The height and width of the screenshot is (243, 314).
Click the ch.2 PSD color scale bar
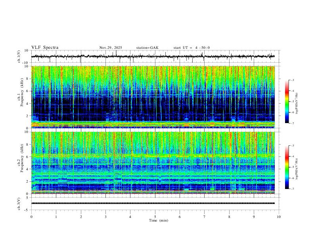pyautogui.click(x=287, y=167)
